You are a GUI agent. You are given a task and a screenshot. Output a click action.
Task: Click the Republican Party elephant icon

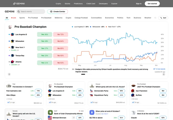tap(91, 95)
